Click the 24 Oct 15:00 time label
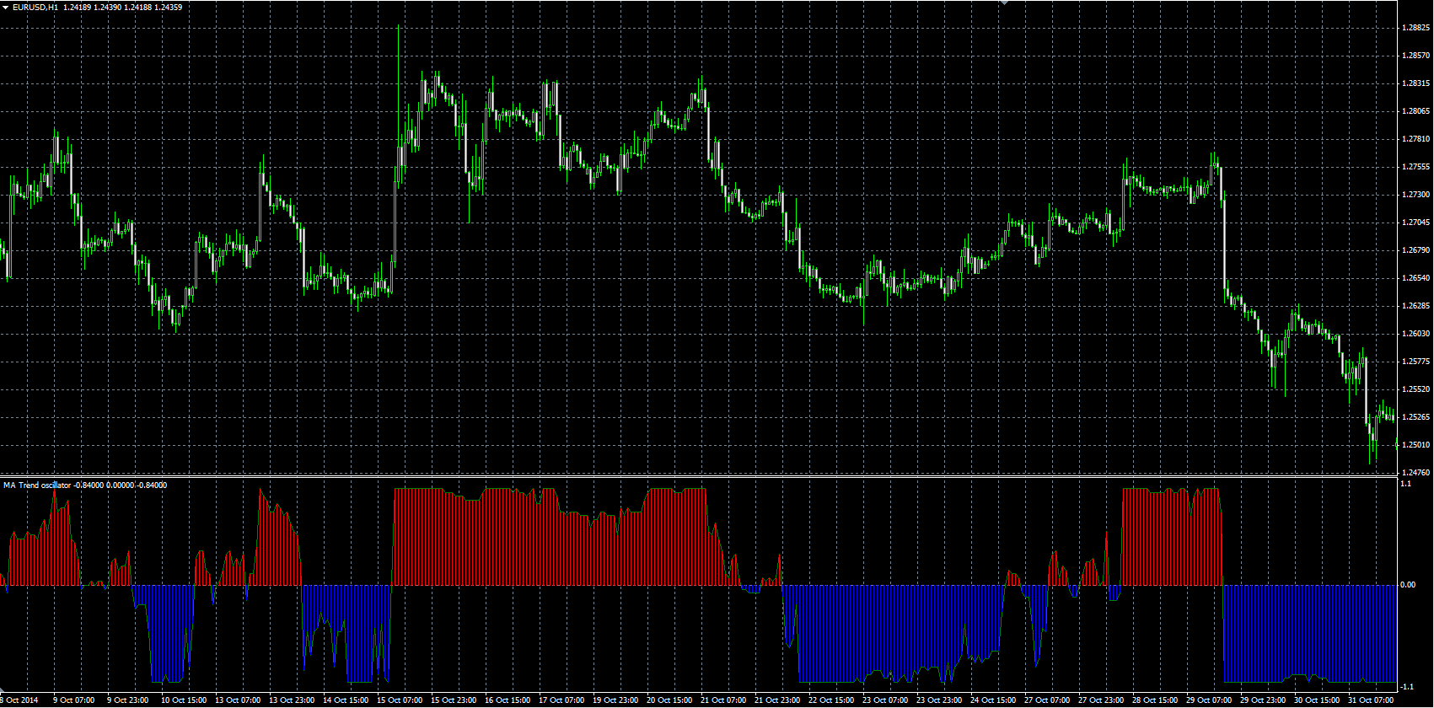Viewport: 1434px width, 708px height. coord(993,700)
